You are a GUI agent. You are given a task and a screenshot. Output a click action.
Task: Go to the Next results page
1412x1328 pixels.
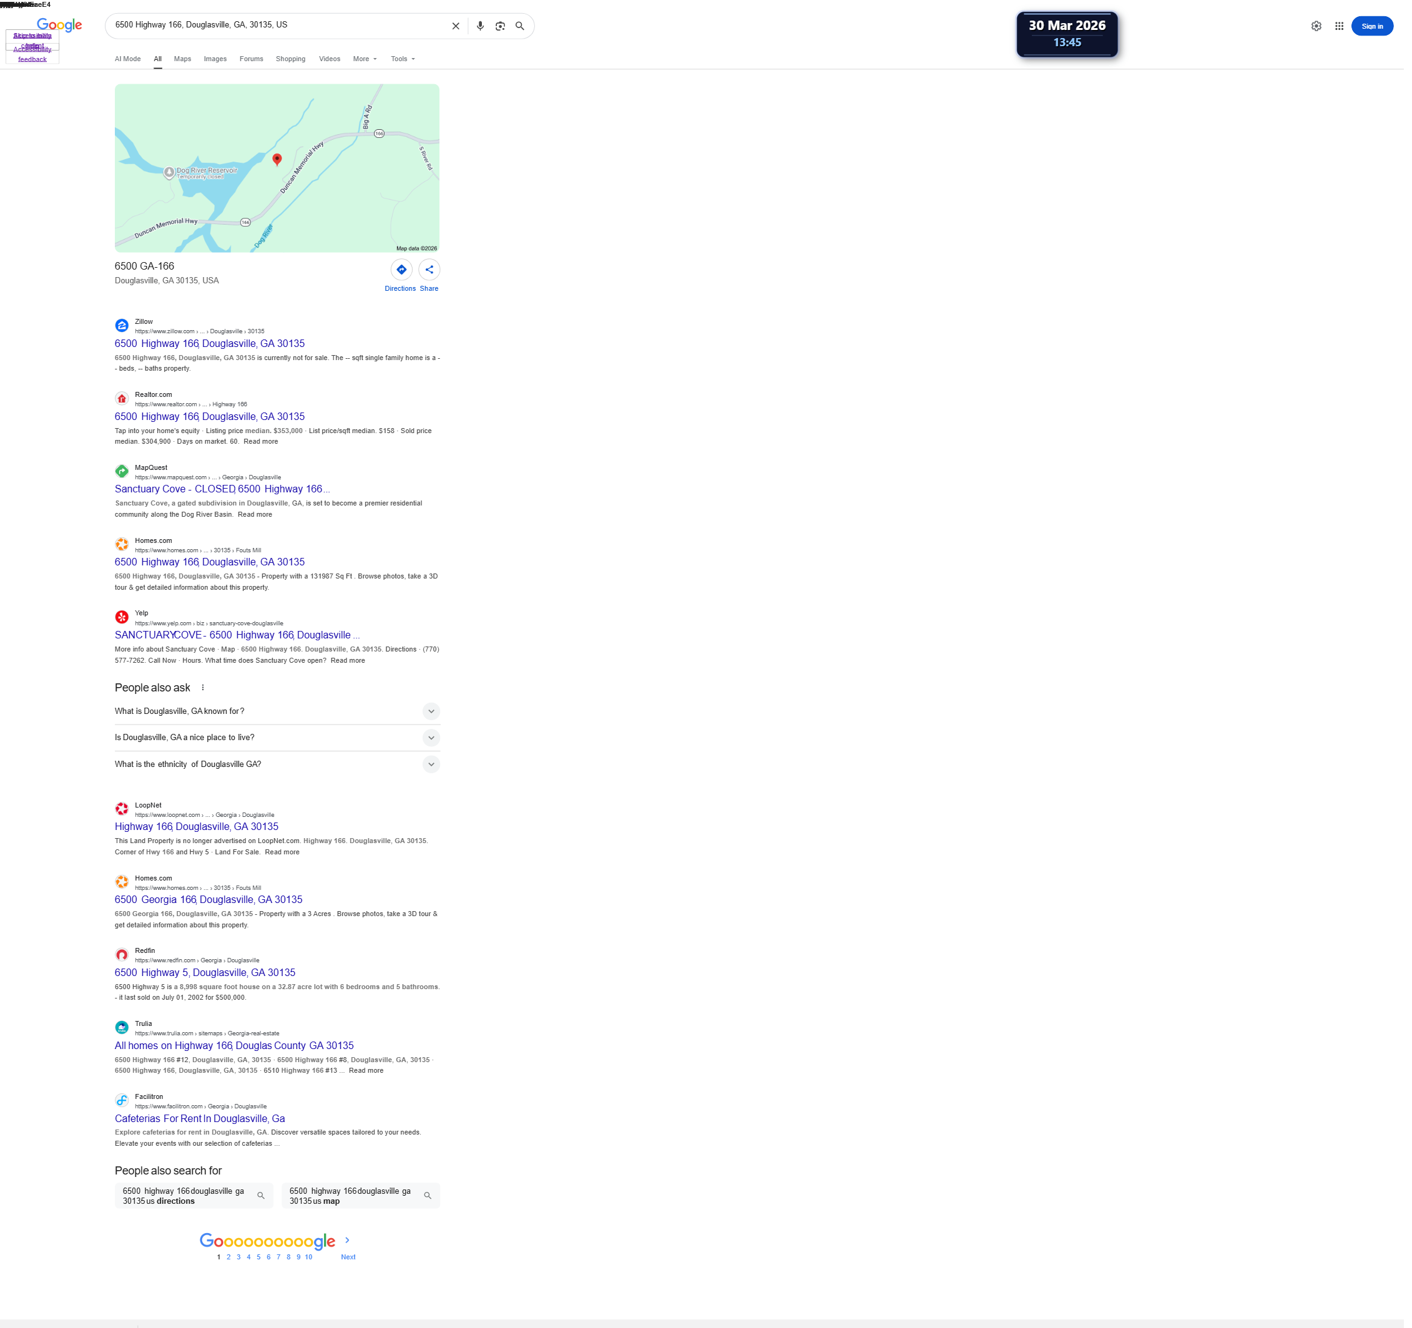click(x=348, y=1256)
